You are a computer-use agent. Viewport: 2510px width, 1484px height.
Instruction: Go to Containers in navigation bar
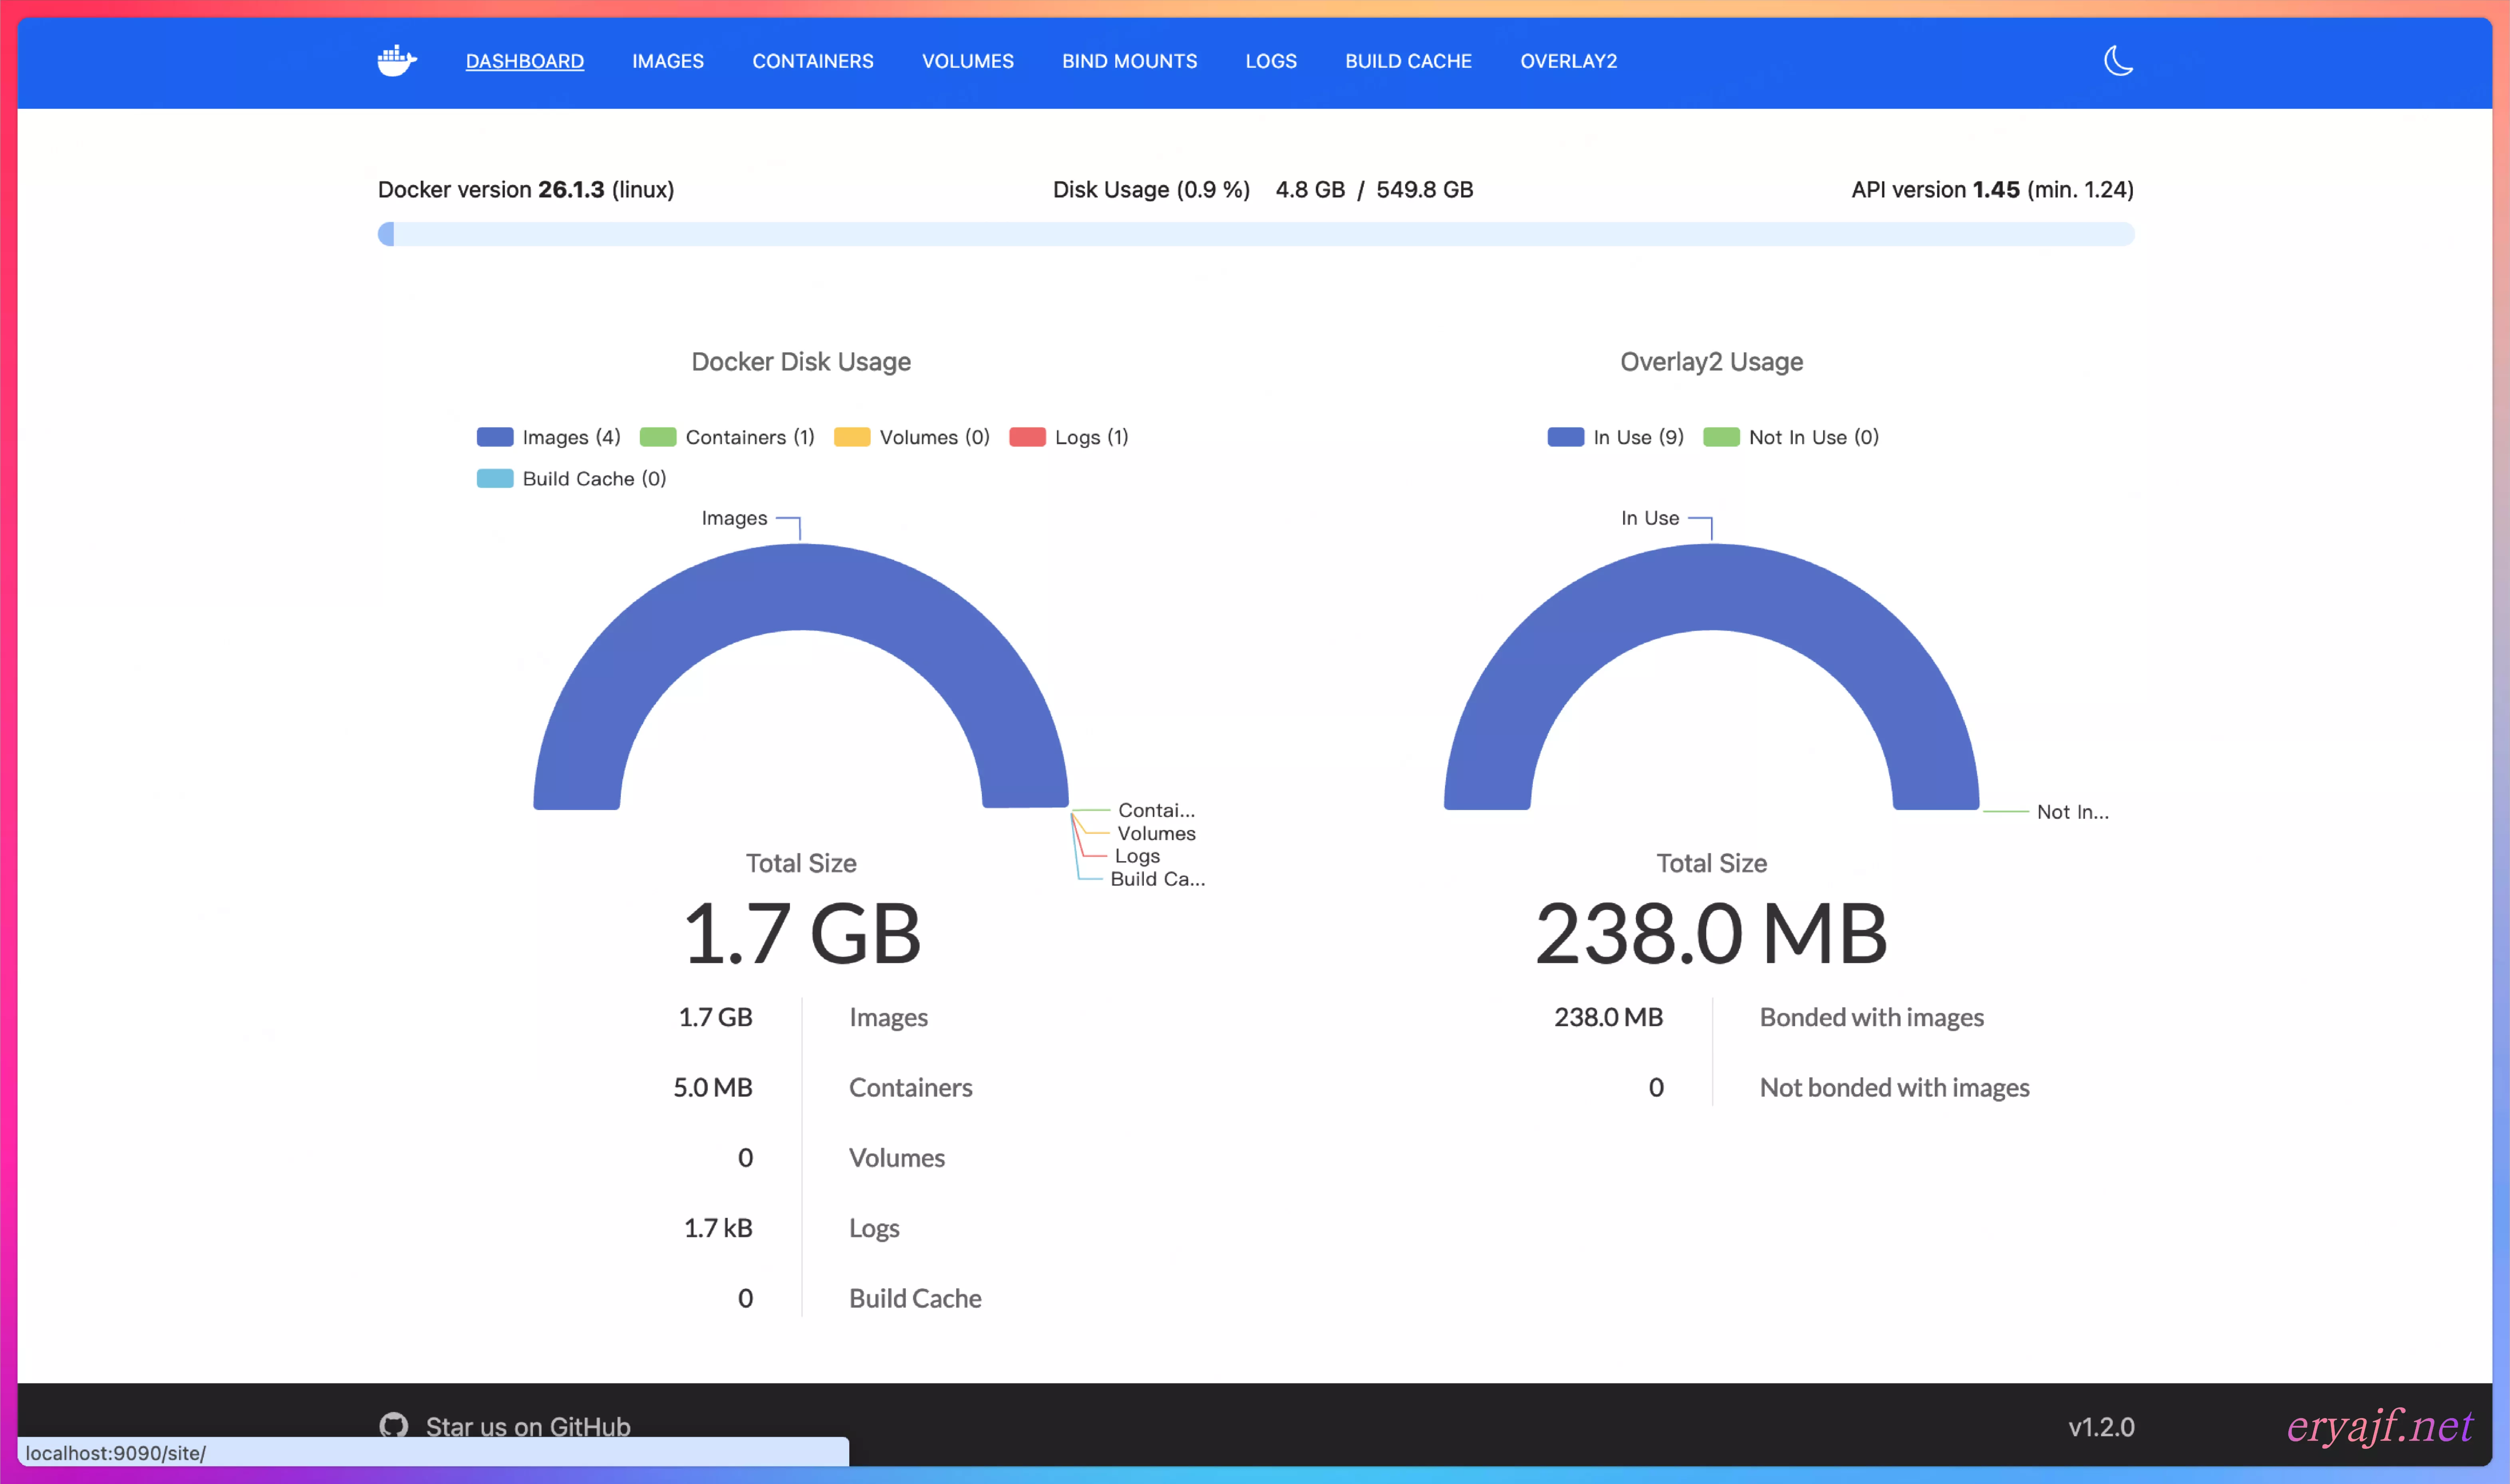pos(812,61)
